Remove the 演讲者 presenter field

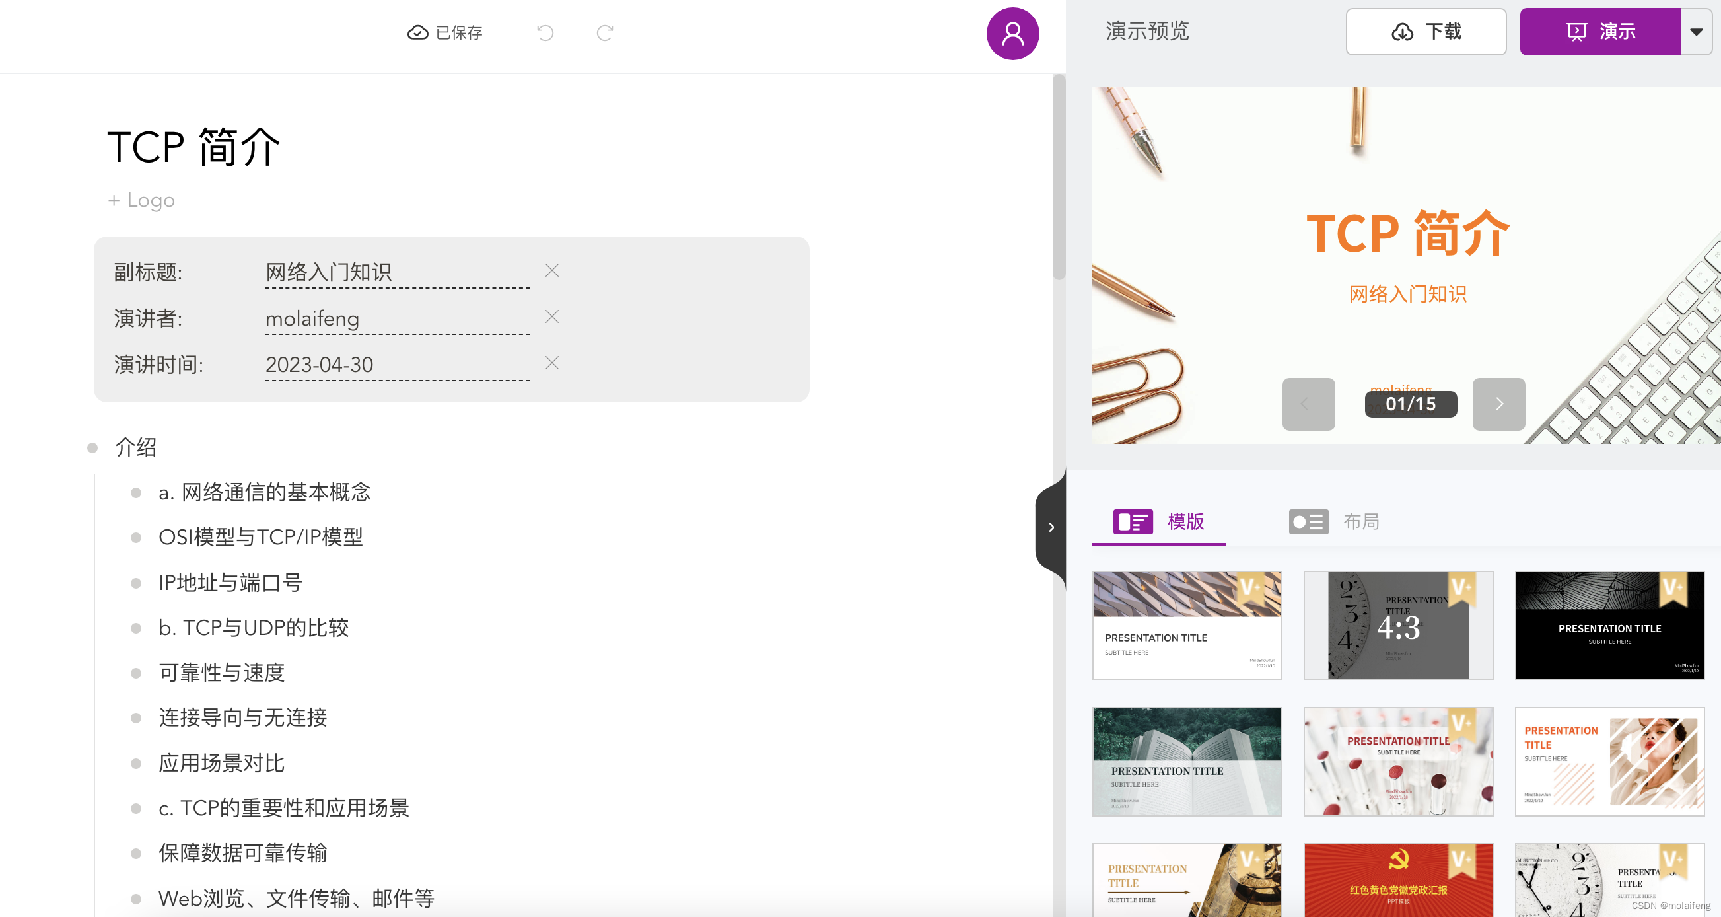coord(552,317)
